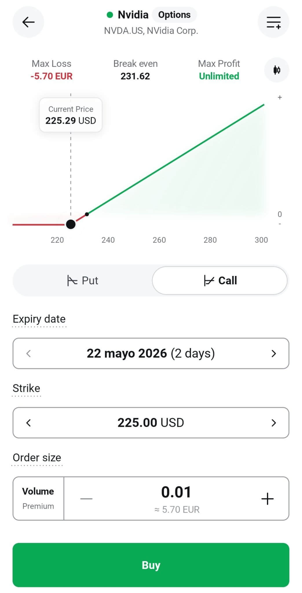Choose a lower strike price
Viewport: 302px width, 593px height.
point(28,423)
